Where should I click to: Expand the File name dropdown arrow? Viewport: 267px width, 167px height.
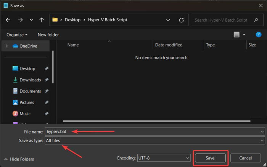pyautogui.click(x=262, y=132)
